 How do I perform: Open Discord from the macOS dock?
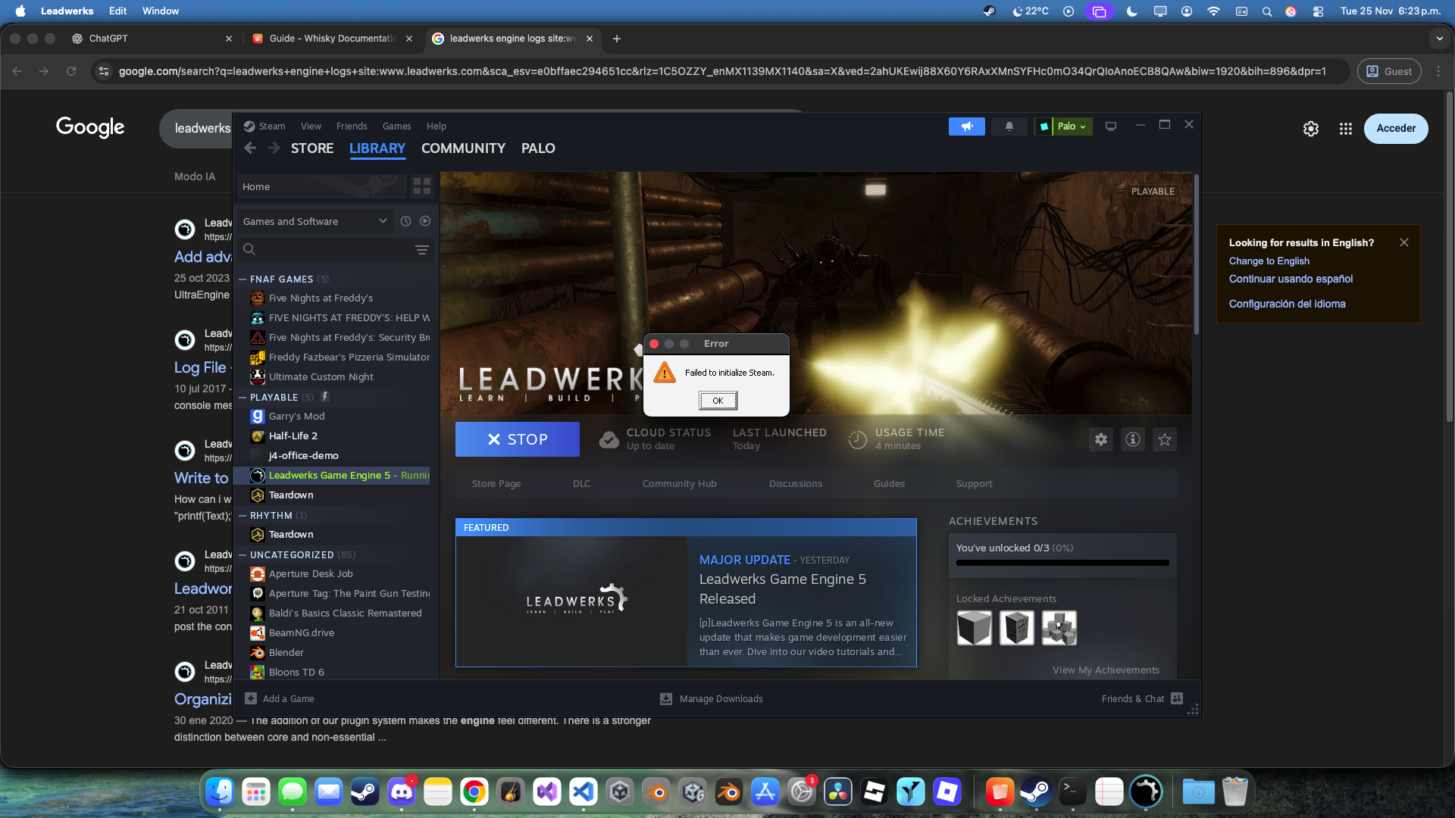(401, 792)
